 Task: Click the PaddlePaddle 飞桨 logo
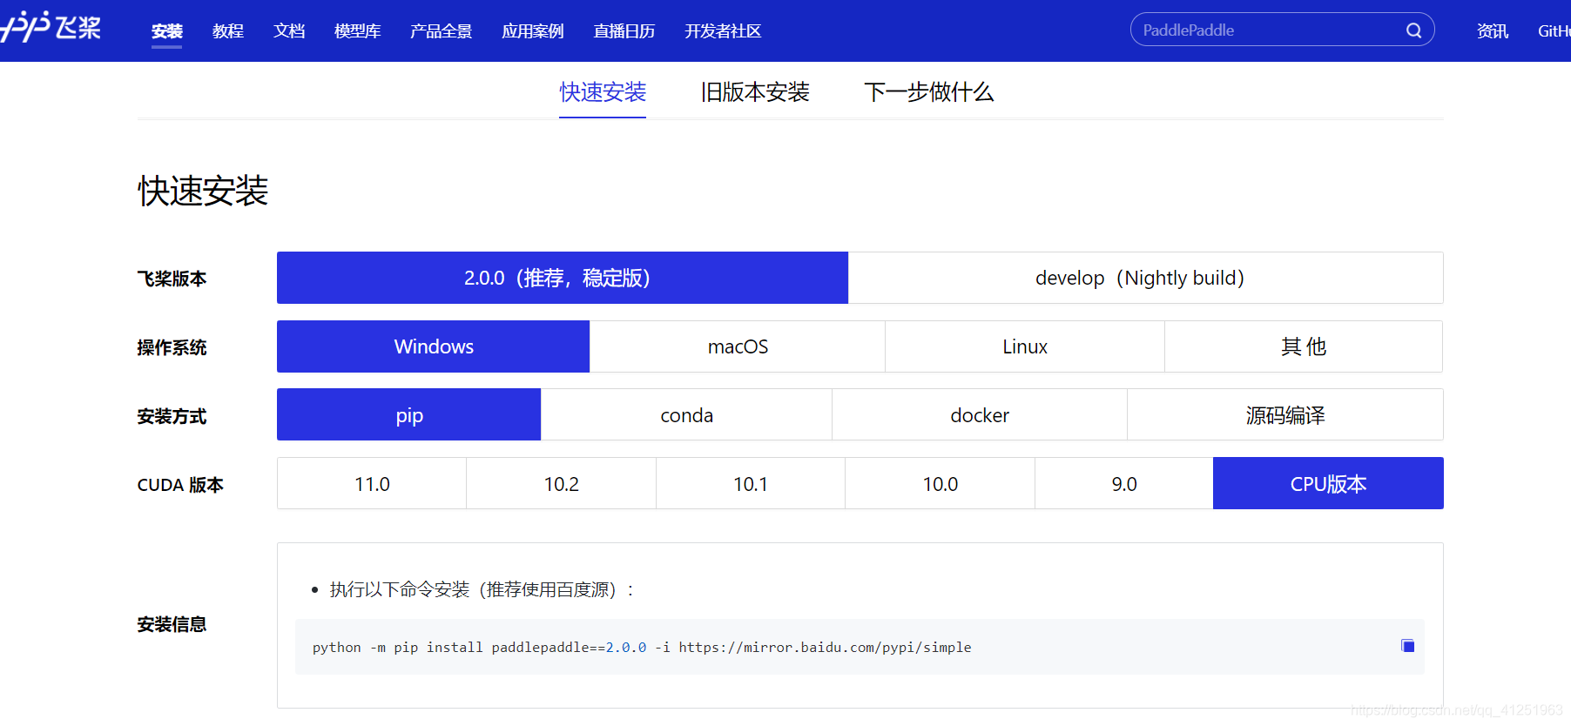51,28
